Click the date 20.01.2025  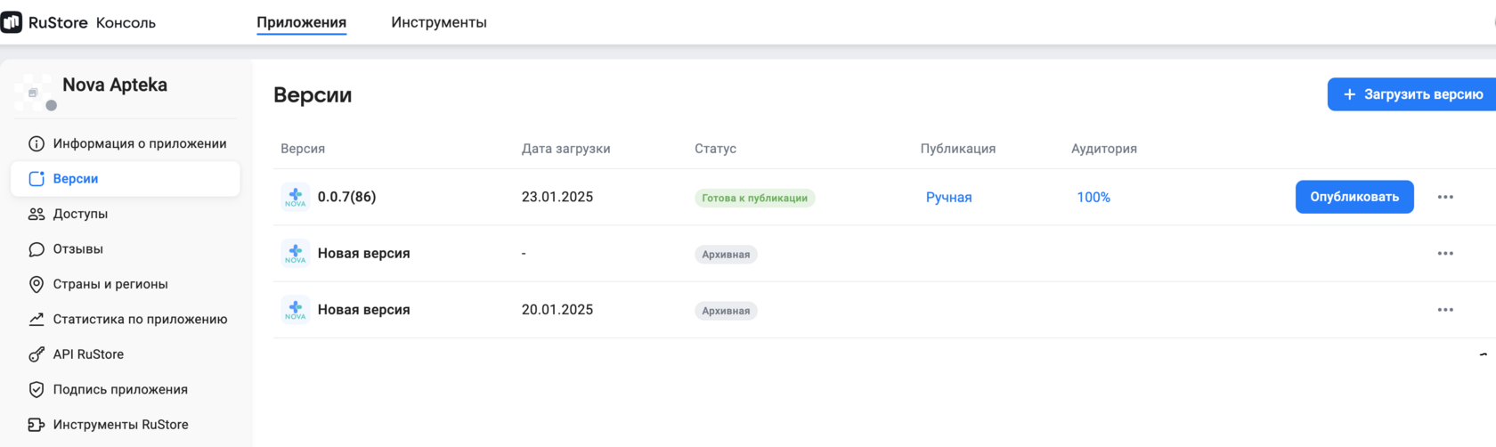pos(557,310)
